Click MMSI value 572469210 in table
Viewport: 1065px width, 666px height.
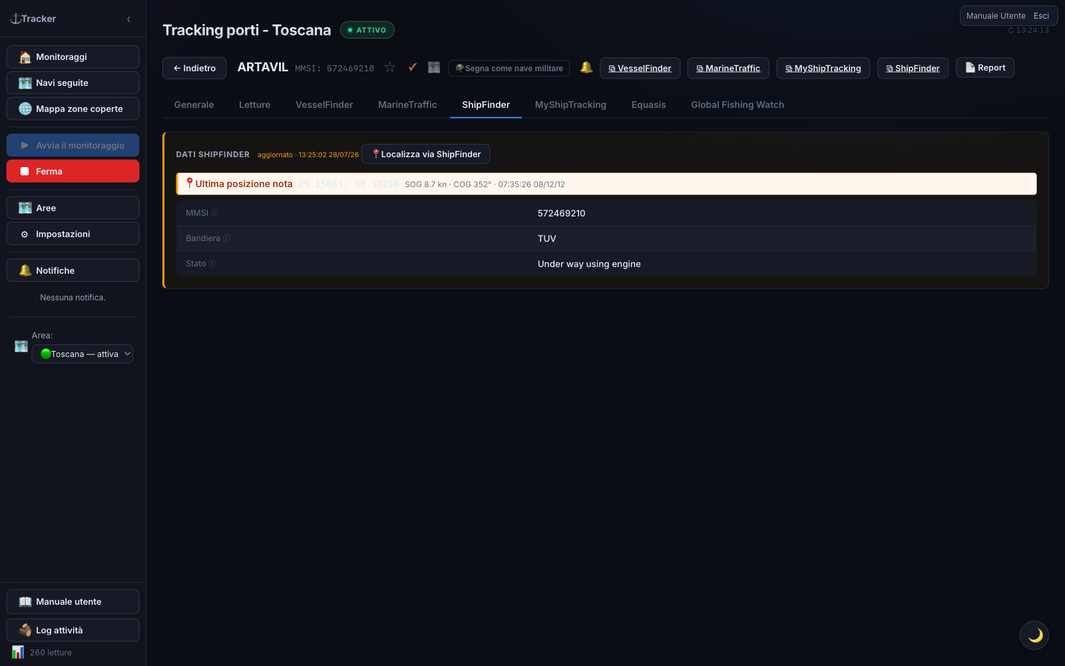click(561, 213)
